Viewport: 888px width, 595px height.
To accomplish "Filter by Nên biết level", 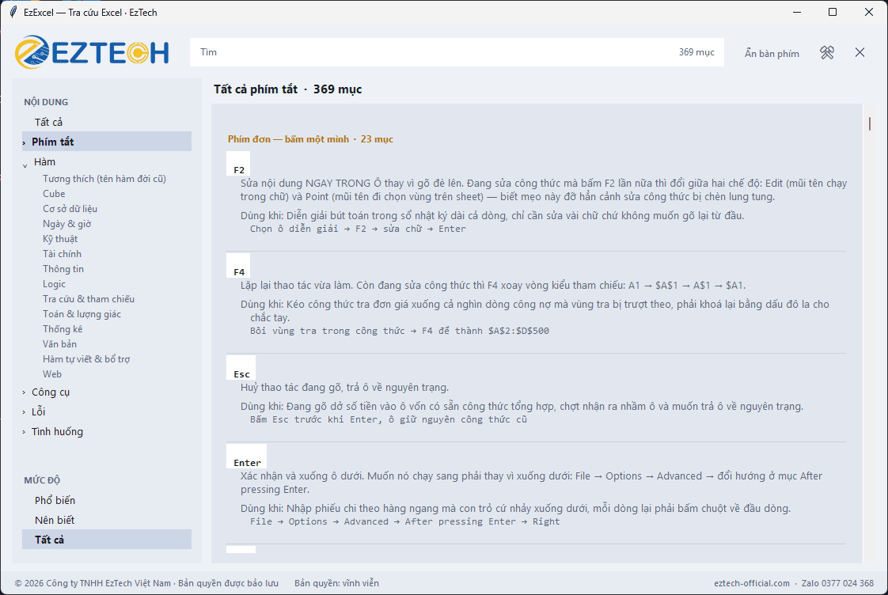I will click(x=55, y=521).
